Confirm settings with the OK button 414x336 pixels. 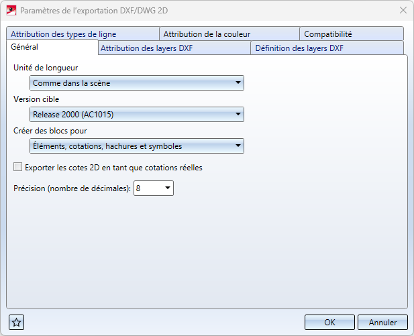329,322
